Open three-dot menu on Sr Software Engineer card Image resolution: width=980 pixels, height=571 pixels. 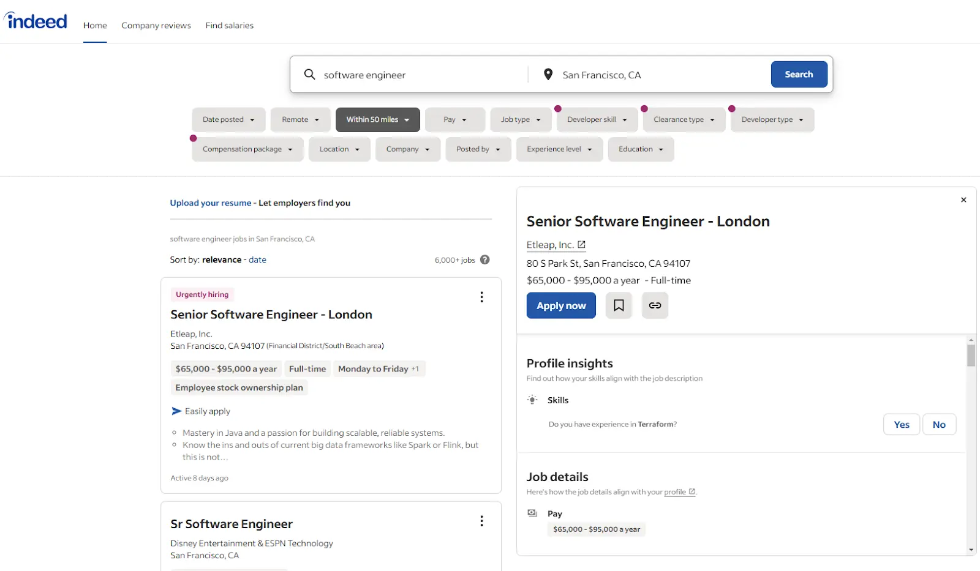click(x=481, y=521)
